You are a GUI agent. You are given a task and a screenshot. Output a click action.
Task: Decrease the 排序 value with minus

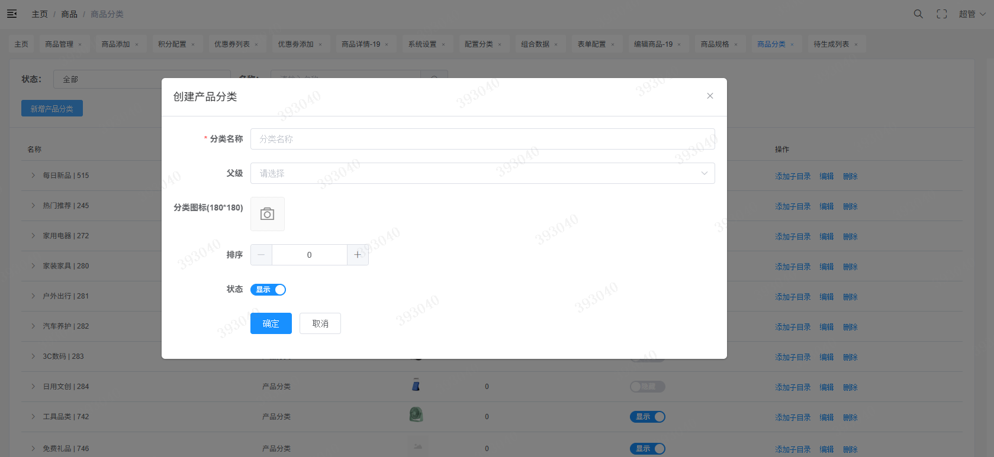tap(261, 255)
